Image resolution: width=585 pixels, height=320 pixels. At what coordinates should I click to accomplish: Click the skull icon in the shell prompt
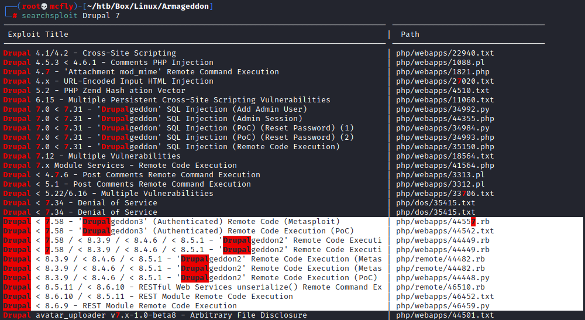coord(43,6)
